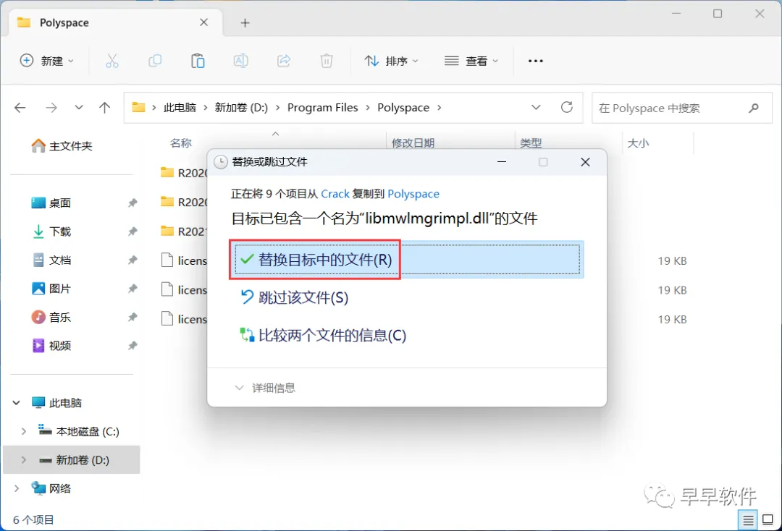Close the Polyspace tab
Screen dimensions: 782x531
(x=204, y=22)
